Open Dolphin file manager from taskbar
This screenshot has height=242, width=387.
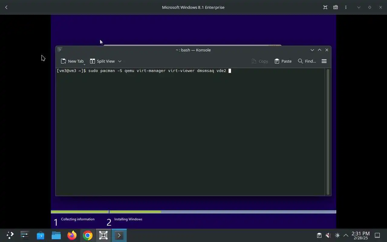(56, 235)
